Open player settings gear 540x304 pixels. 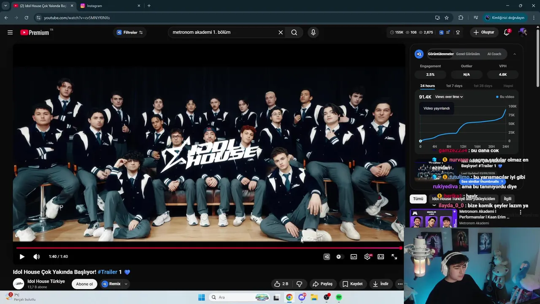[367, 257]
